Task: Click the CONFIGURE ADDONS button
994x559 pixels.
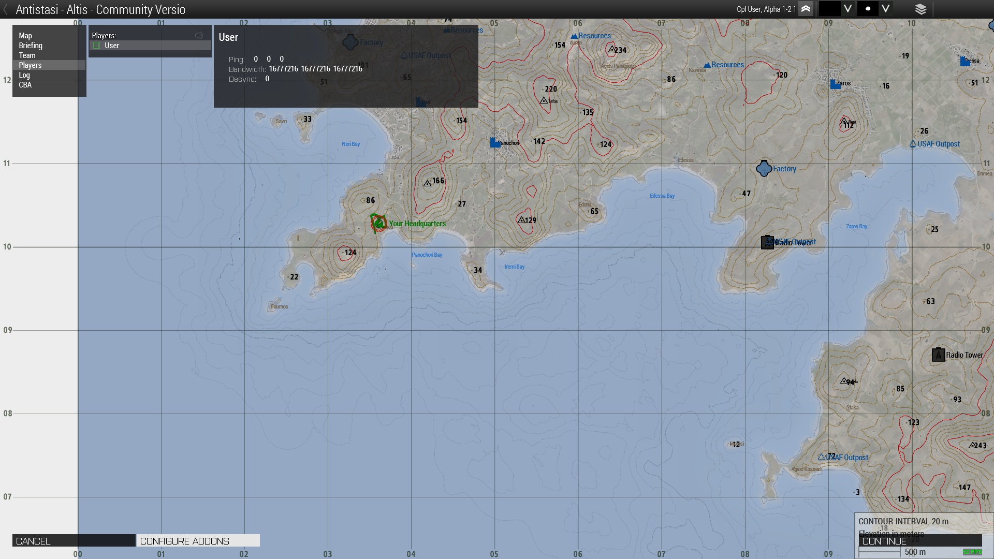Action: click(x=198, y=541)
